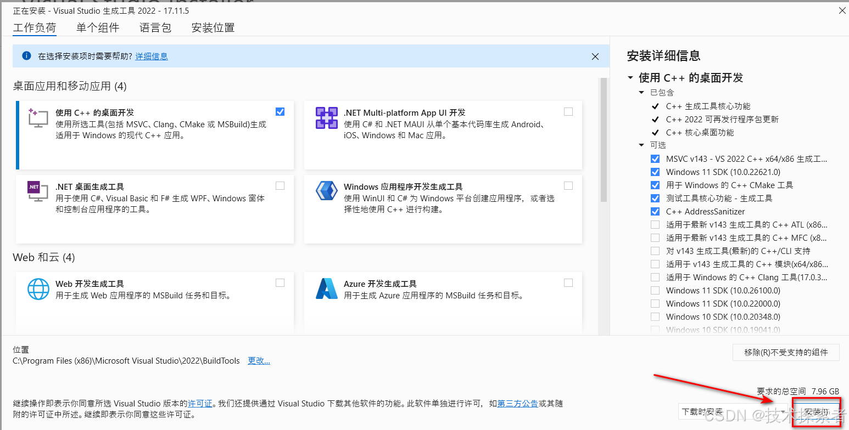
Task: Check C++/CLI support for v143 tools
Action: coord(655,251)
